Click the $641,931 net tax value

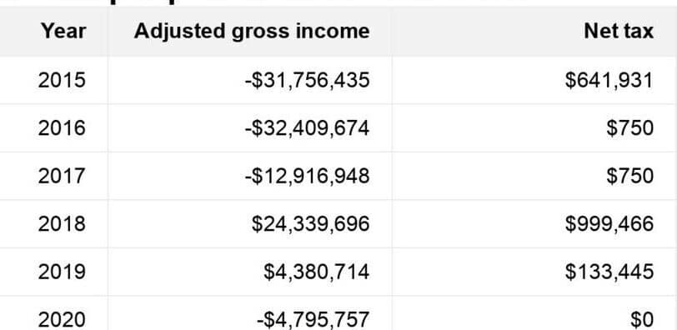(x=609, y=81)
